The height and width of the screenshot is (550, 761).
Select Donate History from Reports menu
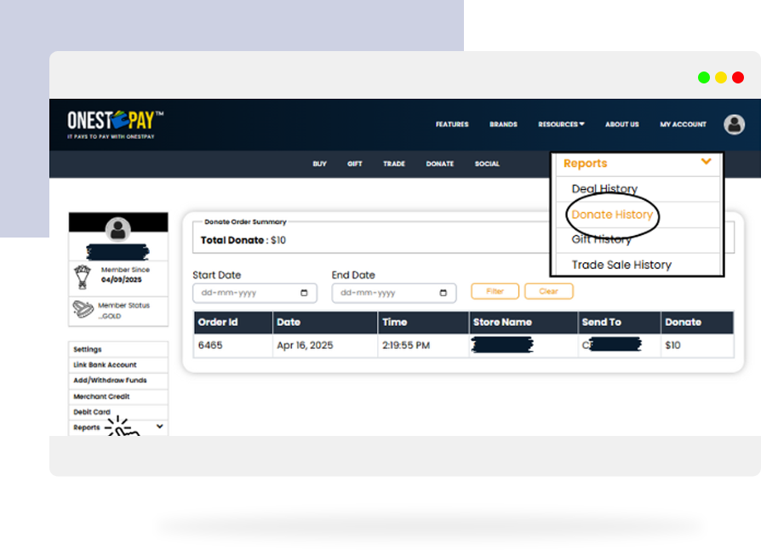(612, 215)
